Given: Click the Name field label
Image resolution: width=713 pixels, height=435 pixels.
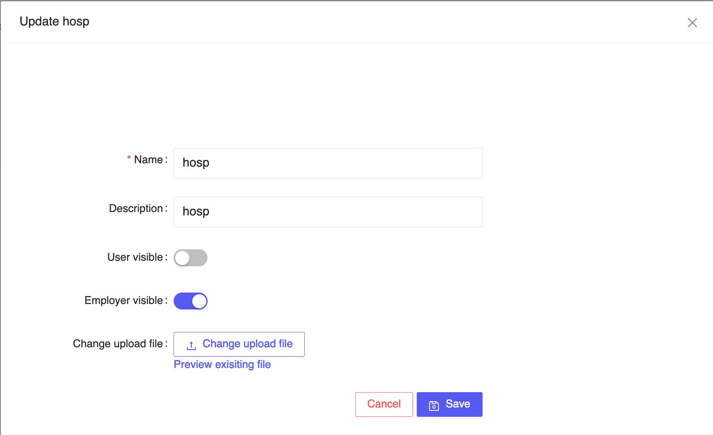Looking at the screenshot, I should [149, 160].
